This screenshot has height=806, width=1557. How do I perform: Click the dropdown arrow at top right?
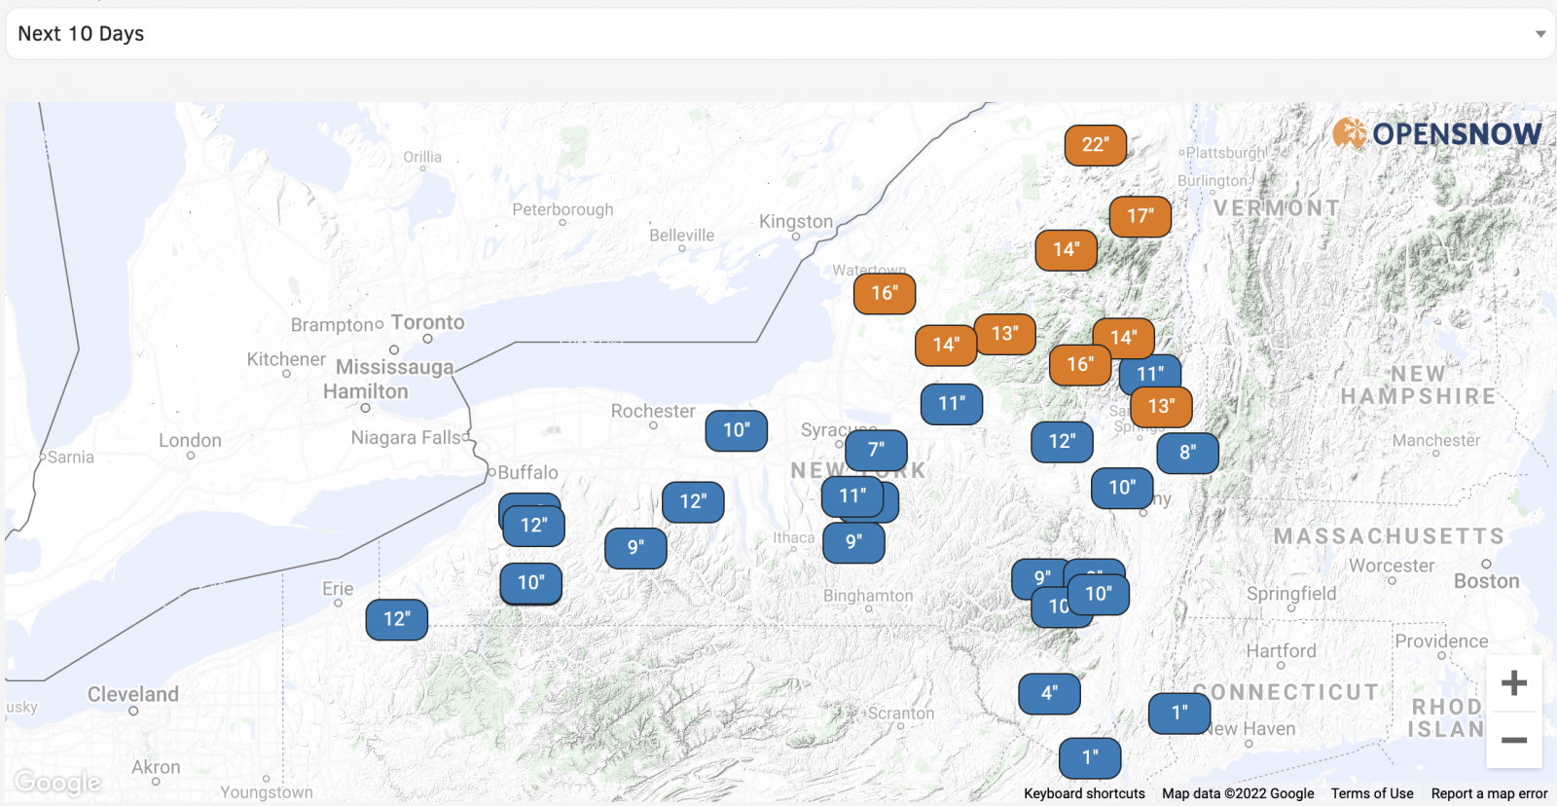[x=1539, y=34]
